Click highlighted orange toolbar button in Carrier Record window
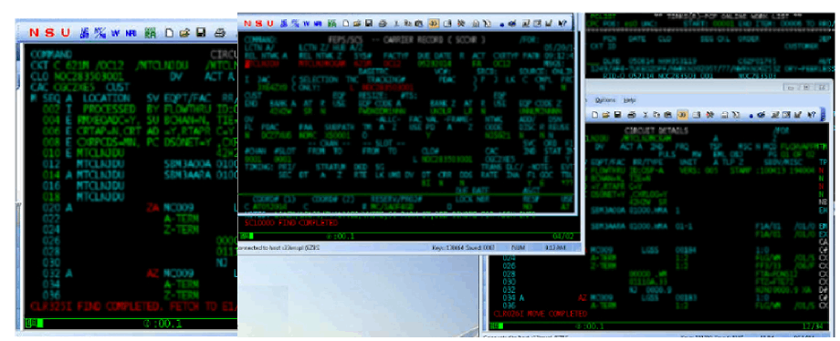The height and width of the screenshot is (341, 840). click(434, 24)
